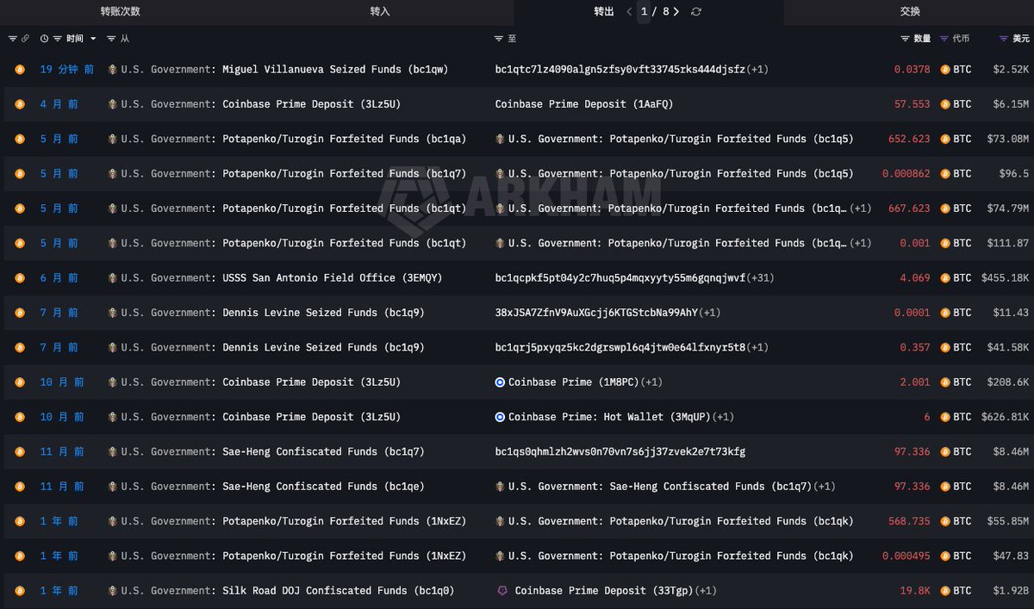
Task: Go to next page of transfers
Action: (x=676, y=12)
